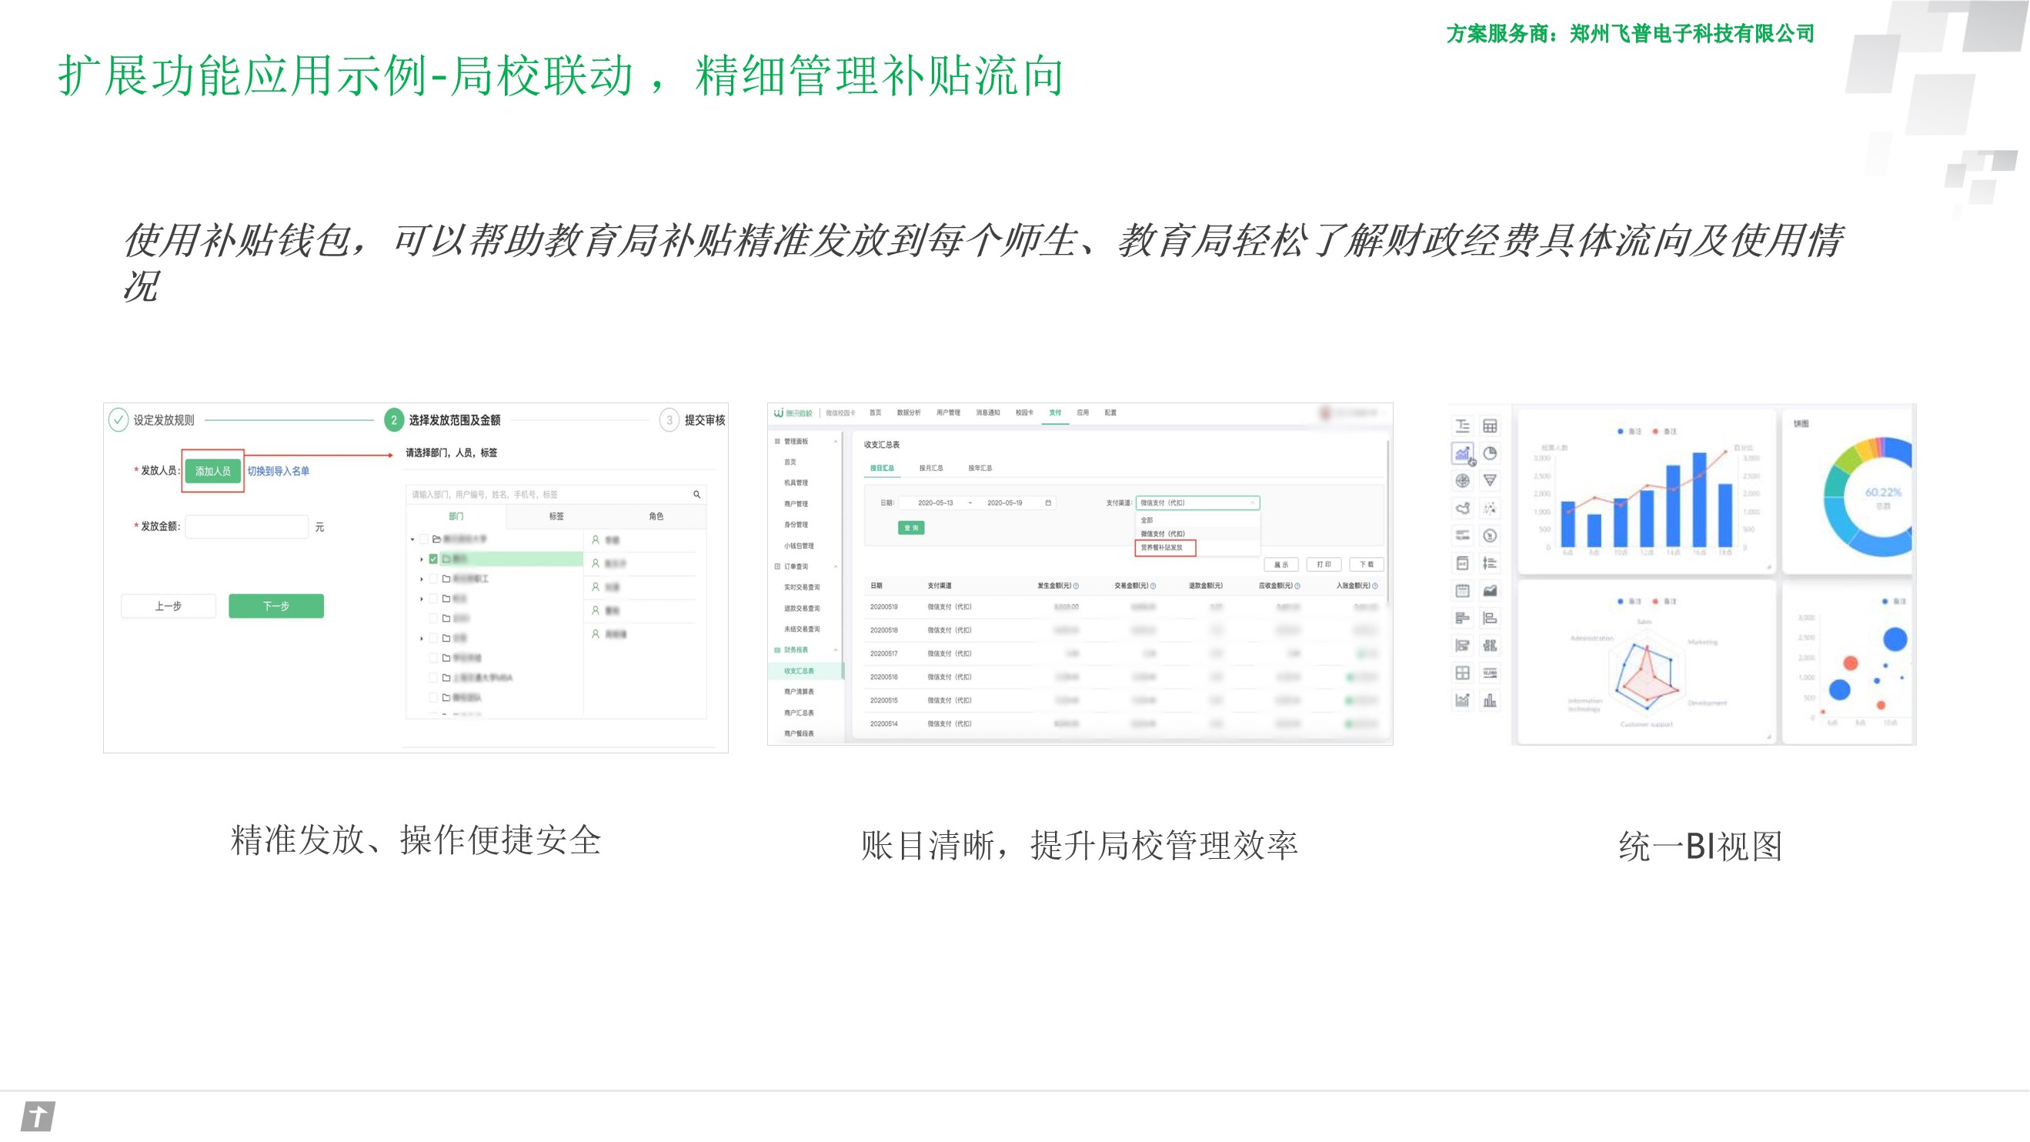2030x1142 pixels.
Task: Click the calendar chart icon
Action: click(x=1463, y=590)
